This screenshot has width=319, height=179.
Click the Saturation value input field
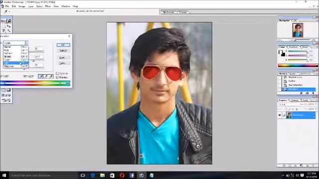tap(39, 57)
